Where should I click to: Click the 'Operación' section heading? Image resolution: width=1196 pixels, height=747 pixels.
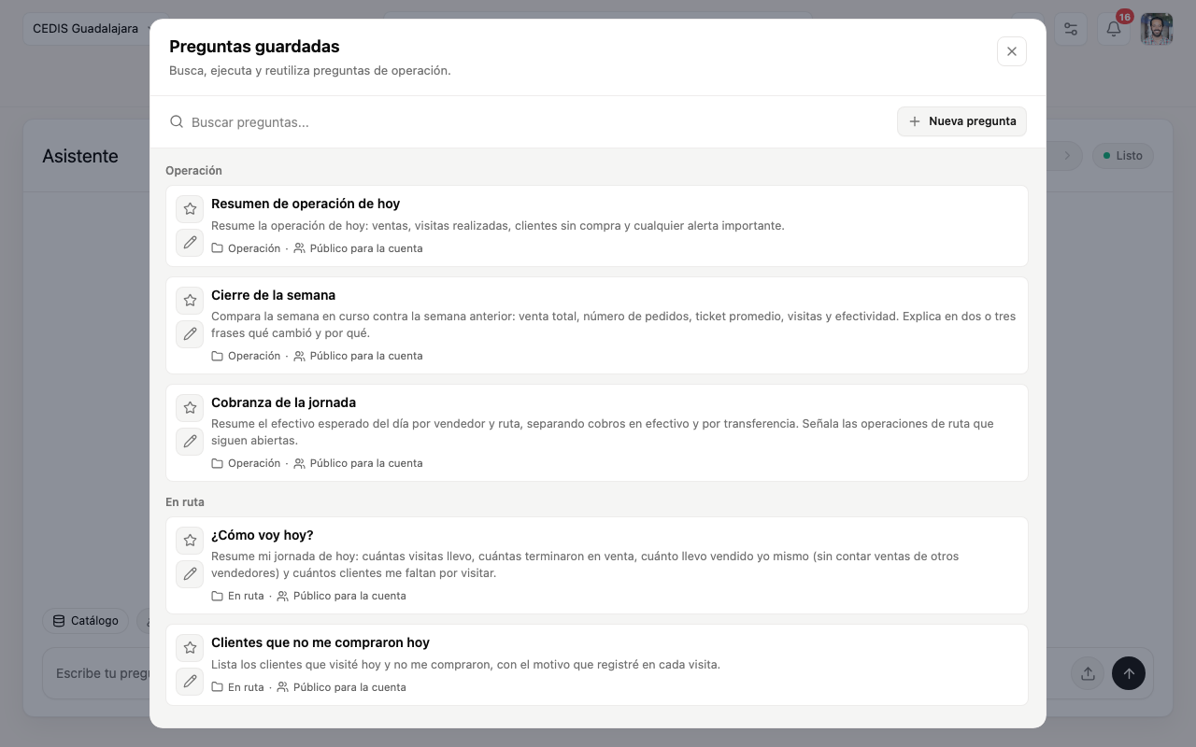193,171
